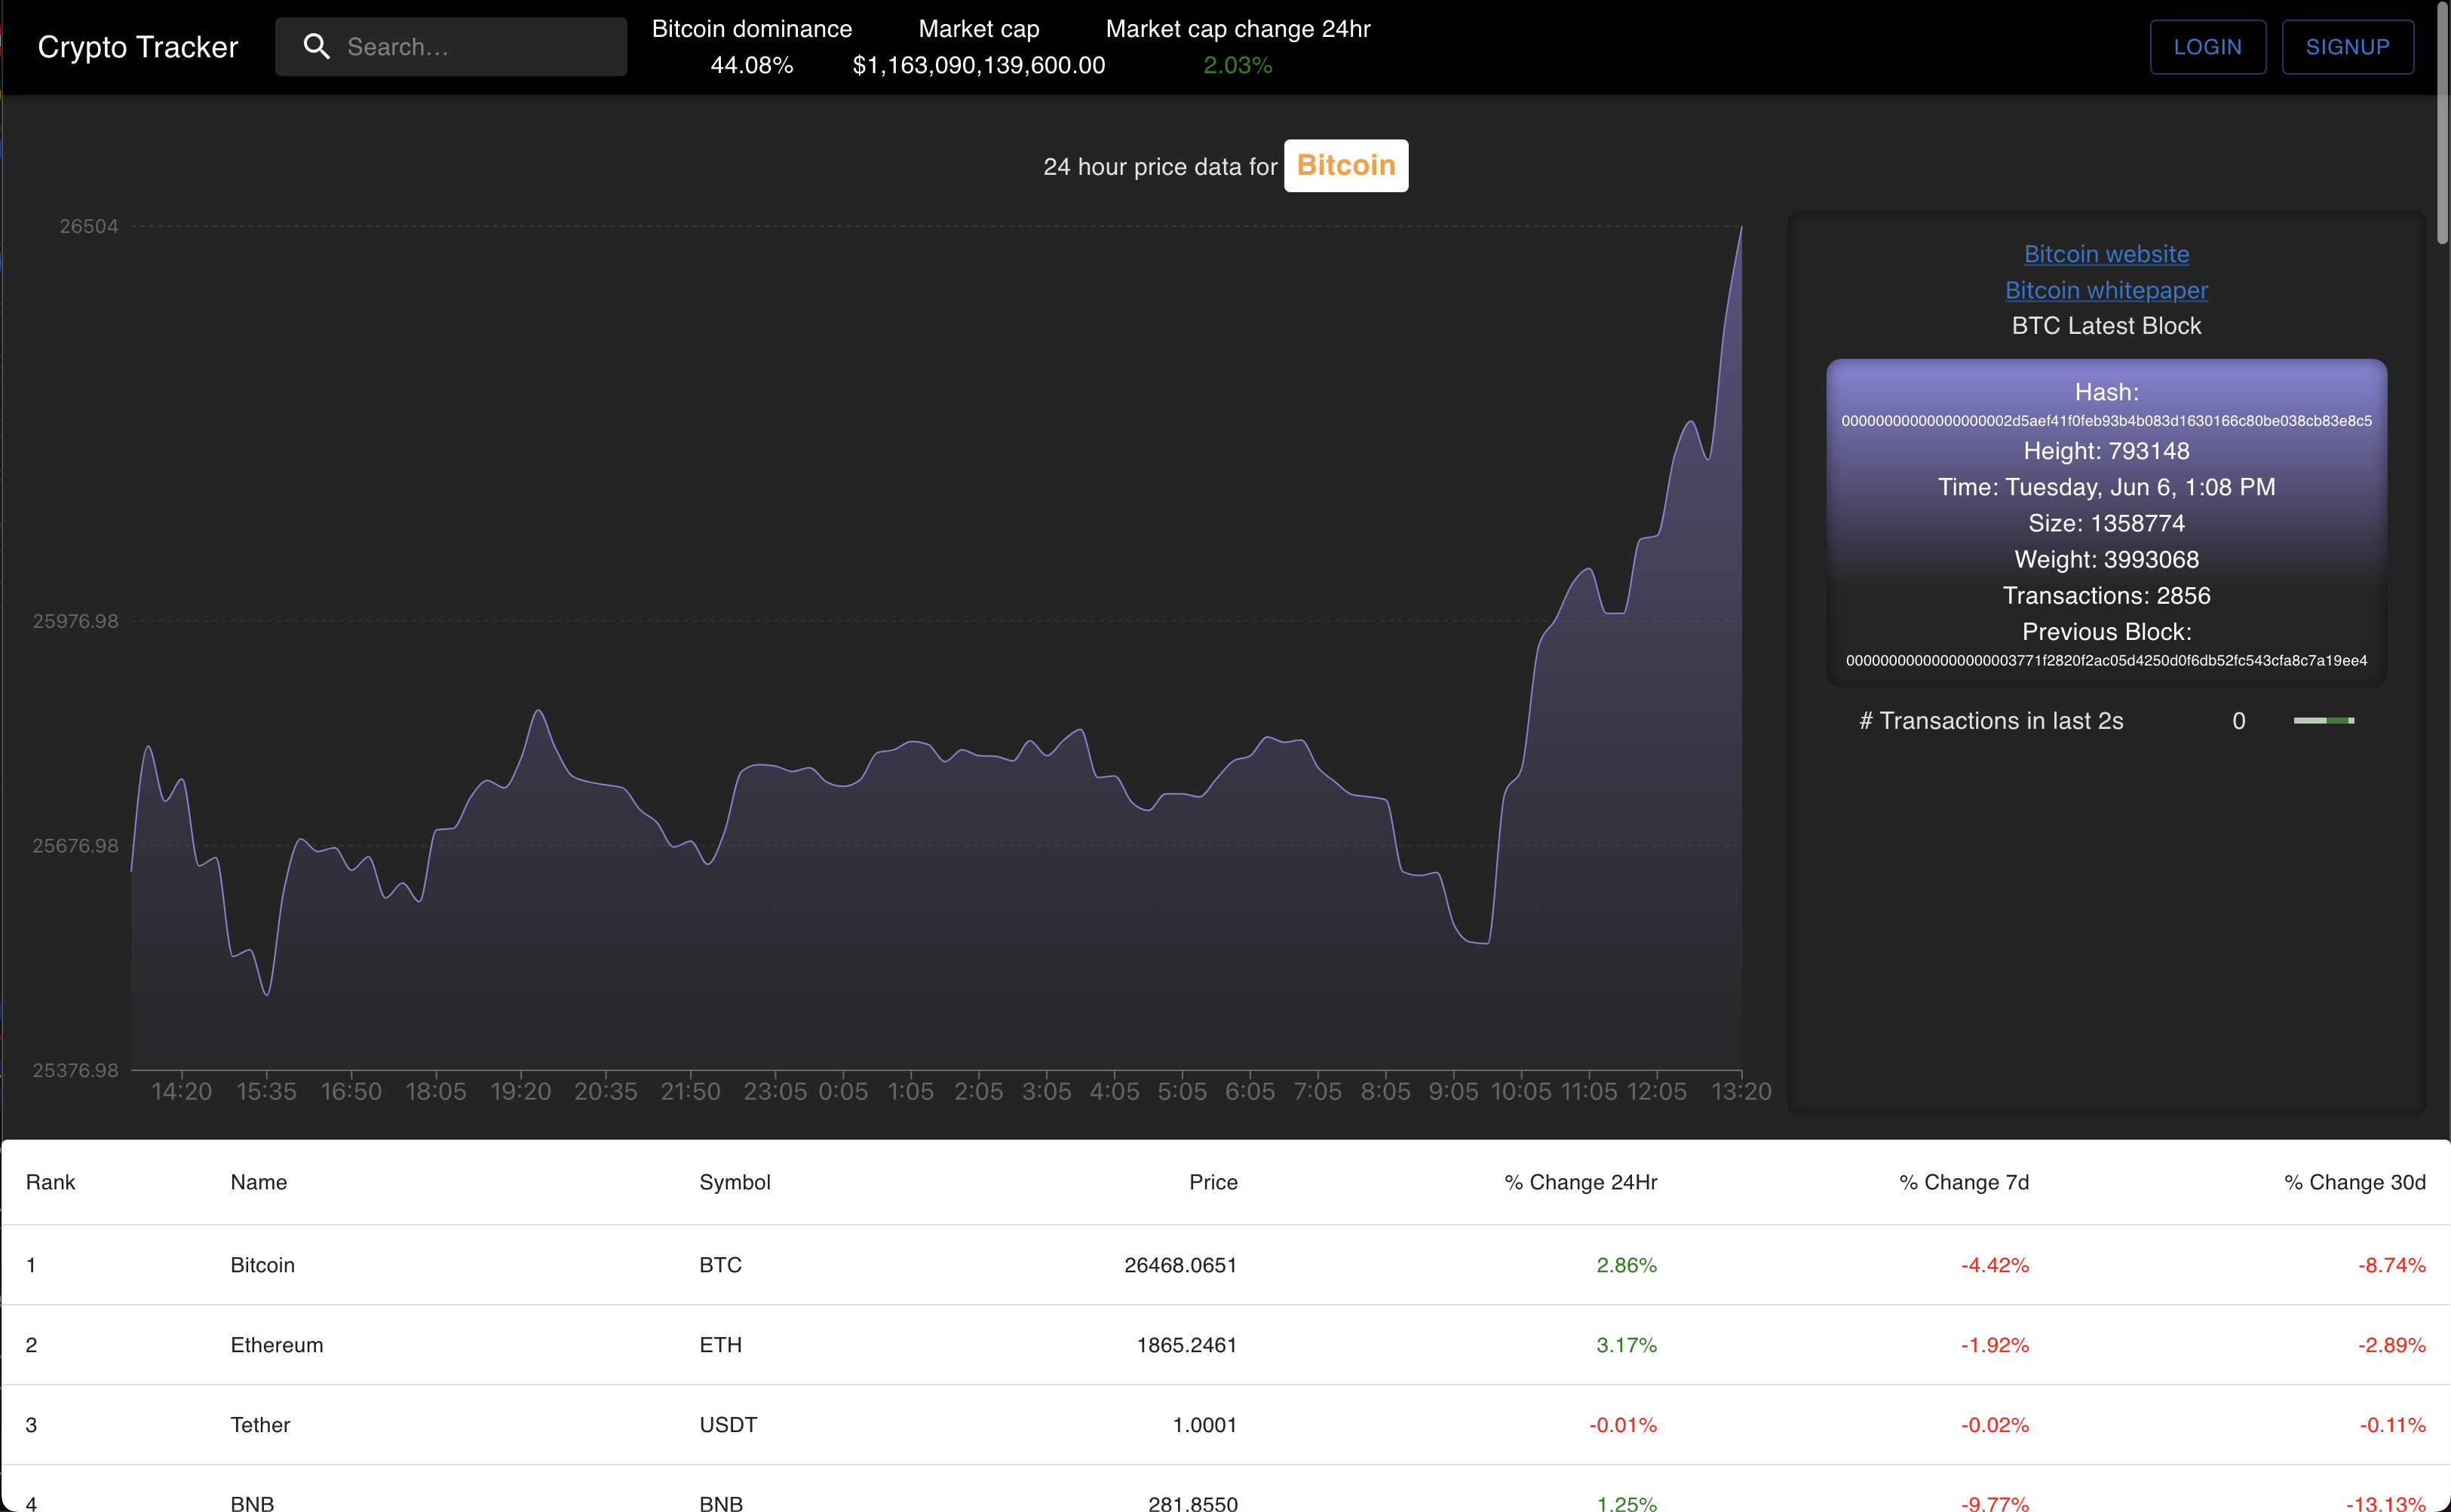
Task: Click Bitcoin 7d change -4.42%
Action: (1995, 1265)
